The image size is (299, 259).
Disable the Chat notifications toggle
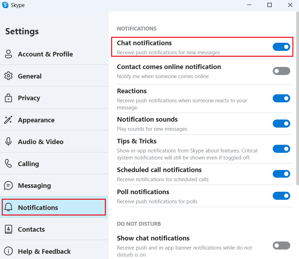click(281, 47)
